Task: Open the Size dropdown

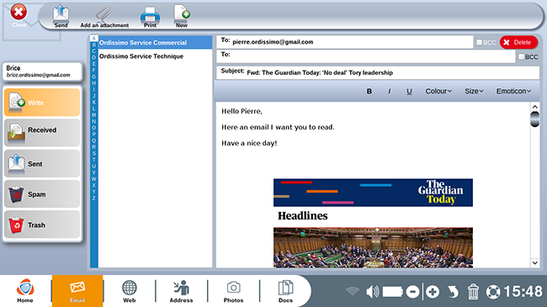Action: coord(474,91)
